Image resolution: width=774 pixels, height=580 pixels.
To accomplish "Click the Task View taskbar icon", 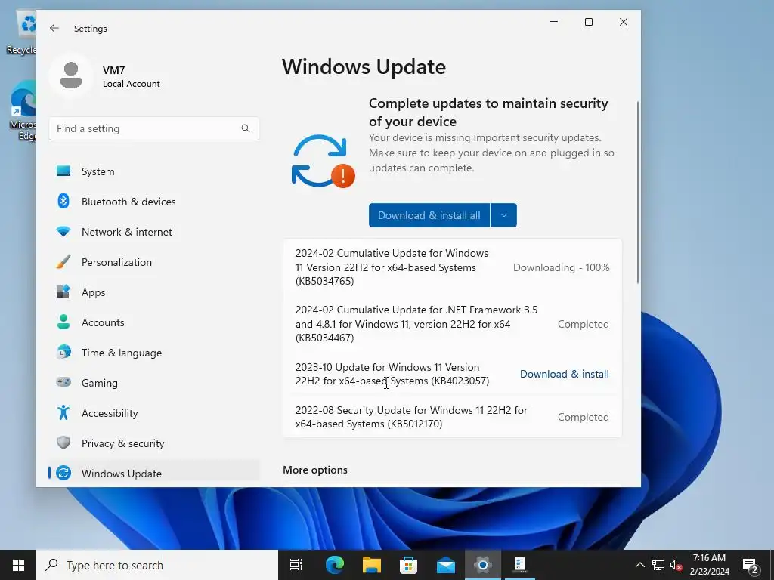I will [x=296, y=565].
